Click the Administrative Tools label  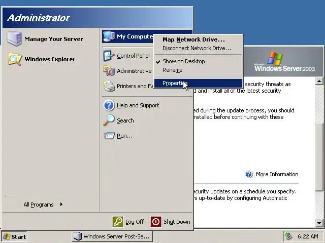[x=135, y=71]
